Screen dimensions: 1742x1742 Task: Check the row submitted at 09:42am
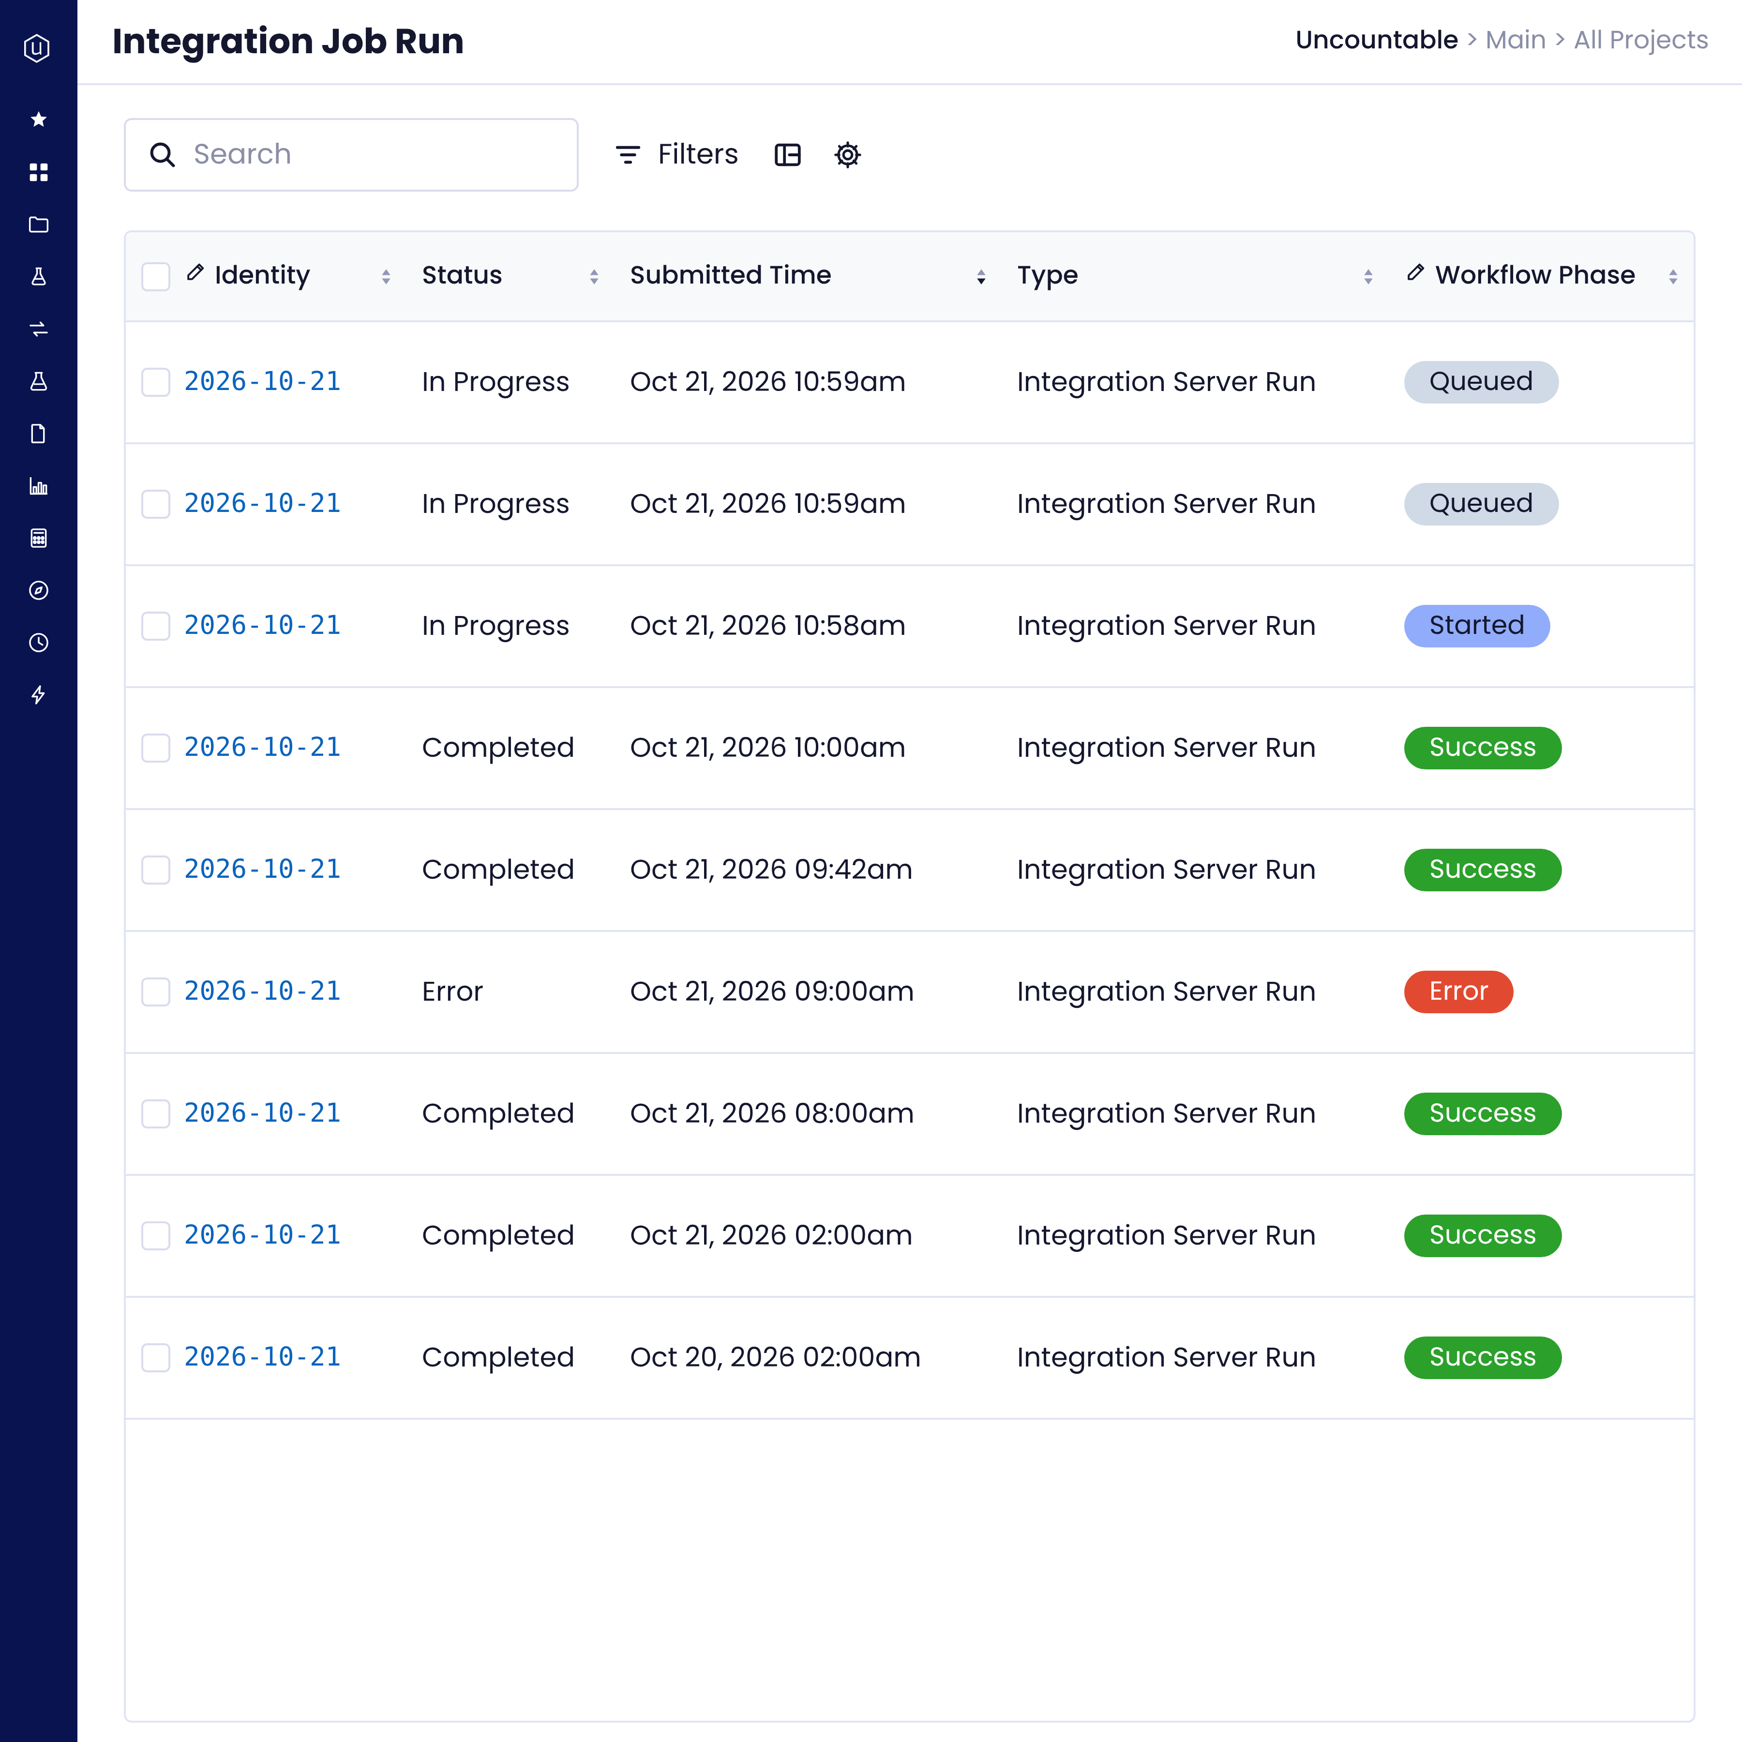coord(156,870)
